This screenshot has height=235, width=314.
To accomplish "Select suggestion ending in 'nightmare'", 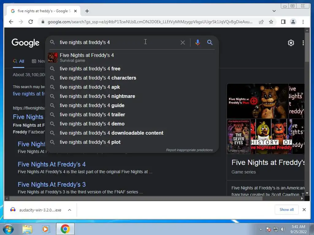I will pos(132,96).
